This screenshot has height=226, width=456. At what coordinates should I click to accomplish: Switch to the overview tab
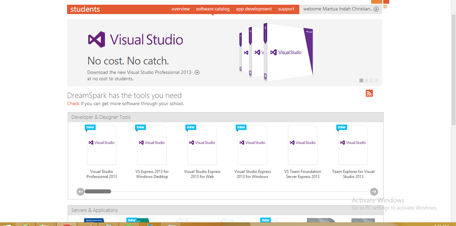point(181,9)
